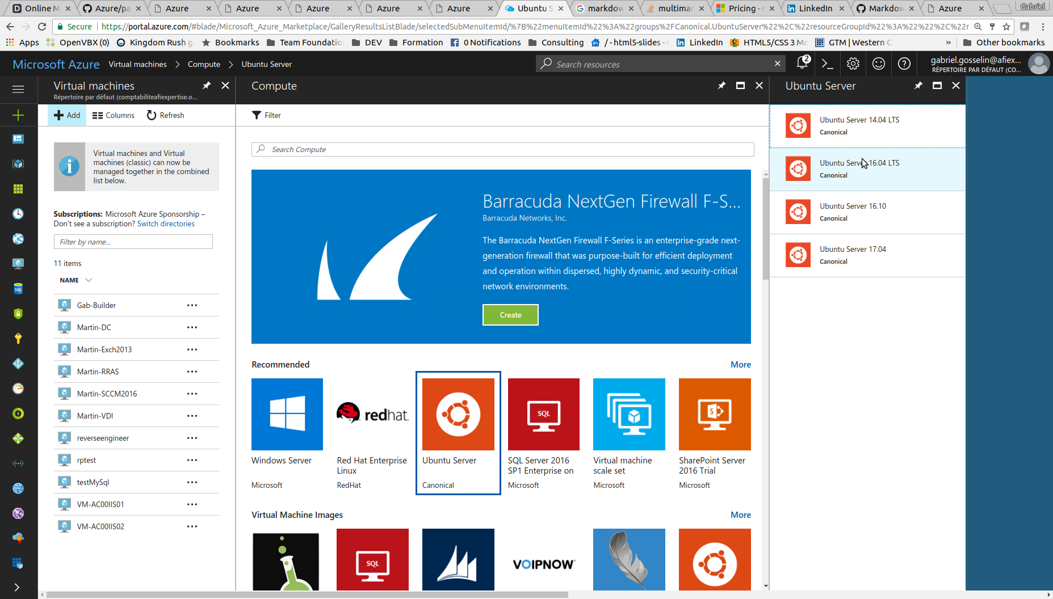Screen dimensions: 1053x599
Task: Open the notifications bell icon
Action: click(802, 64)
